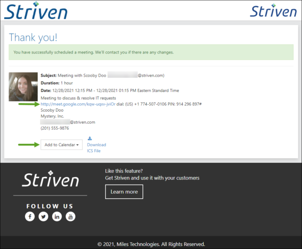302x249 pixels.
Task: Click the Date line showing 12/28/2021 12:15 PM
Action: 110,90
